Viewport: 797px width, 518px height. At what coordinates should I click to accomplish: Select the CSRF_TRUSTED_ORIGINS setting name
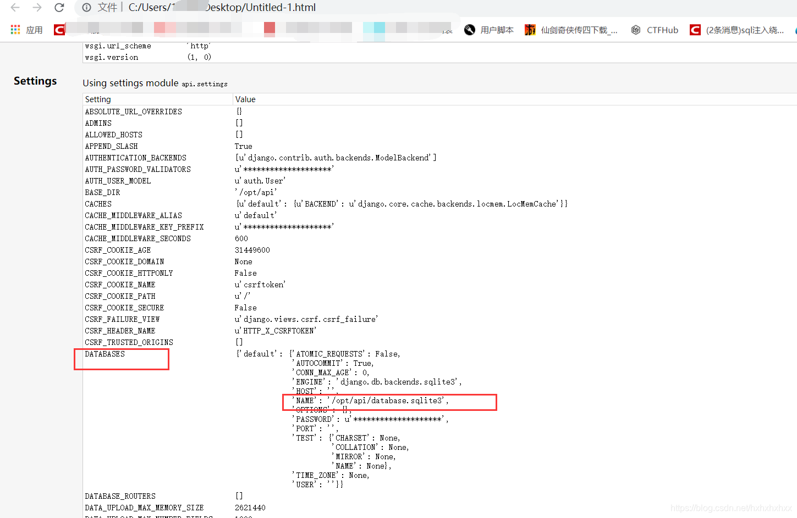click(x=129, y=342)
